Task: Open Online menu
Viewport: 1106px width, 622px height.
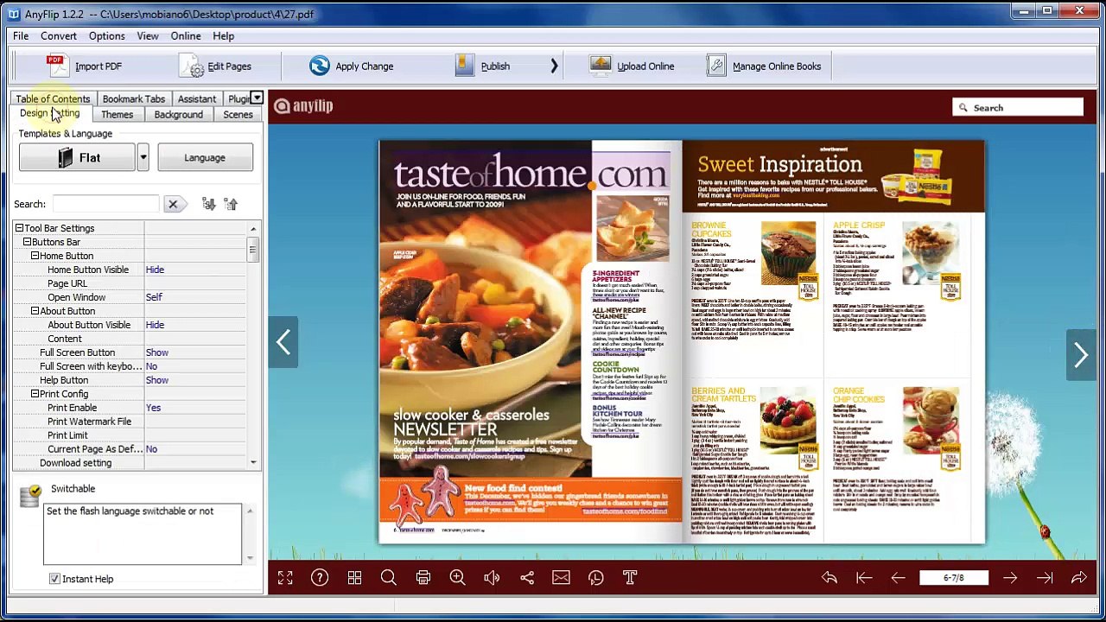Action: [x=186, y=36]
